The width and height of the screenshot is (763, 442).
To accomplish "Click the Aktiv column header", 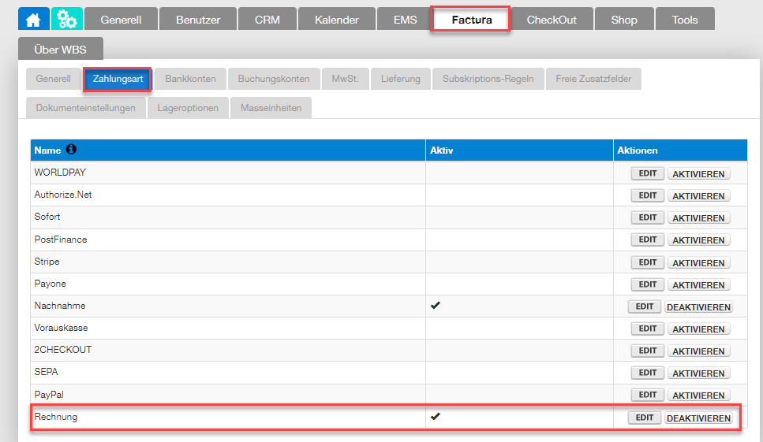I will coord(441,150).
